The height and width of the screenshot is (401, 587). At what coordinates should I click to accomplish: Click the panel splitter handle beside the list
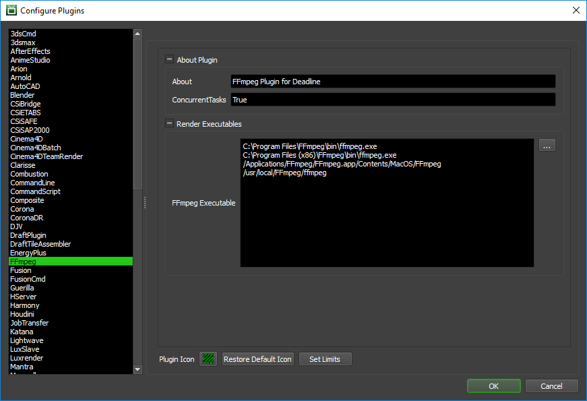[x=145, y=202]
